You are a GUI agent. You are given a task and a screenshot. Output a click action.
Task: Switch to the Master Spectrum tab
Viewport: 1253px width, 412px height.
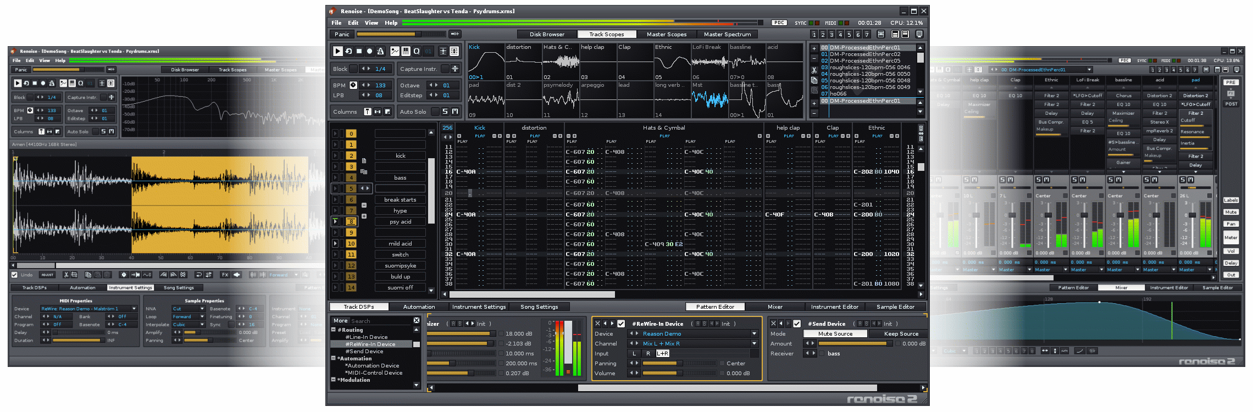[727, 34]
